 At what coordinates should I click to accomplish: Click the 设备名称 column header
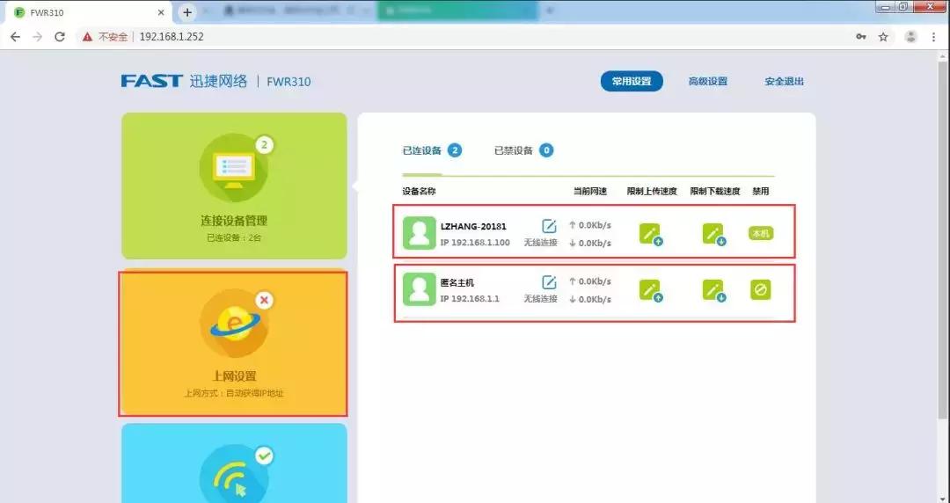click(420, 192)
